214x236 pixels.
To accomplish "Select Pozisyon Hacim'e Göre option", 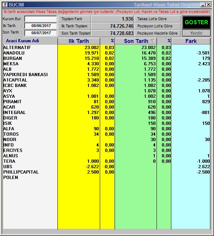I will click(158, 33).
